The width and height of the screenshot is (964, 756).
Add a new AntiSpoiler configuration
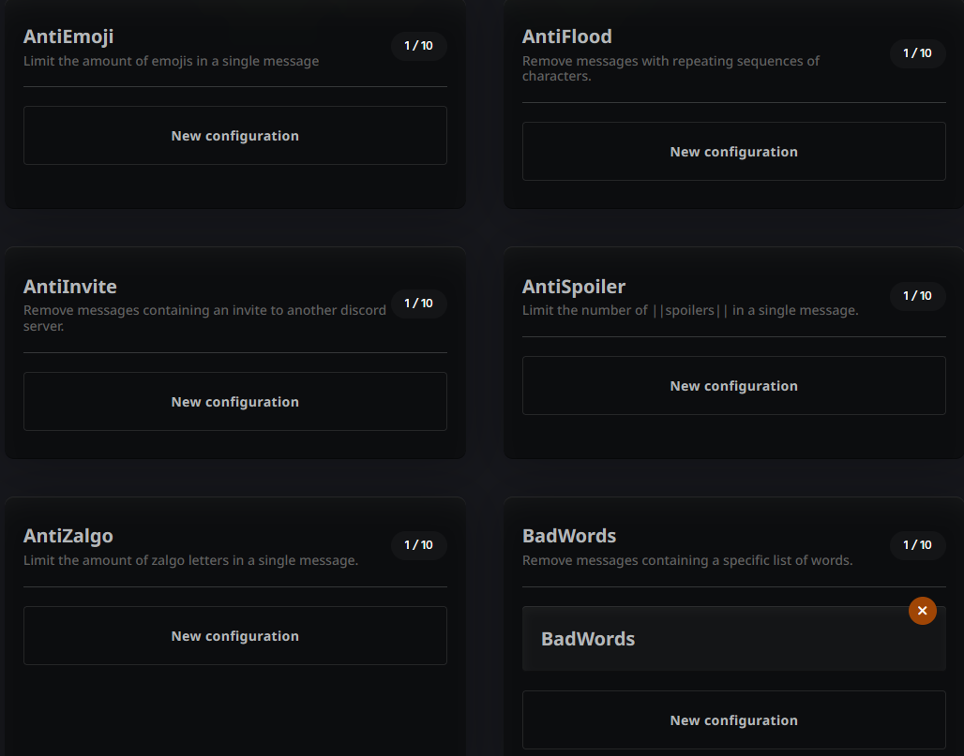(x=733, y=386)
